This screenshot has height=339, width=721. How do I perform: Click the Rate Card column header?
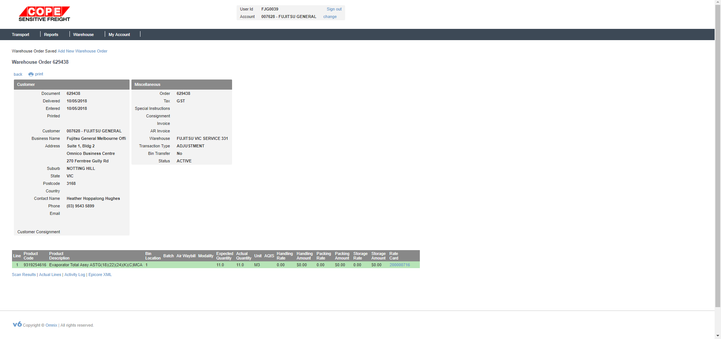[394, 256]
